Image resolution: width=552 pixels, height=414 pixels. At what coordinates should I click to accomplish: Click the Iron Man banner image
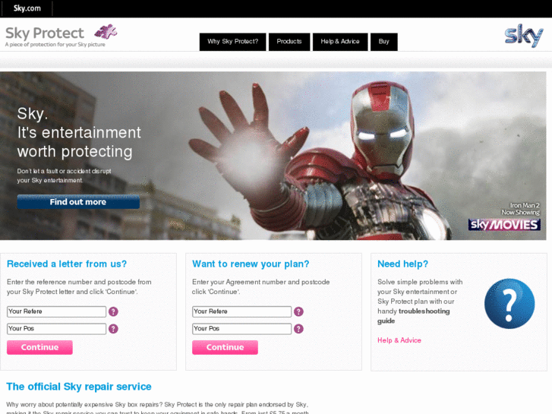point(273,156)
